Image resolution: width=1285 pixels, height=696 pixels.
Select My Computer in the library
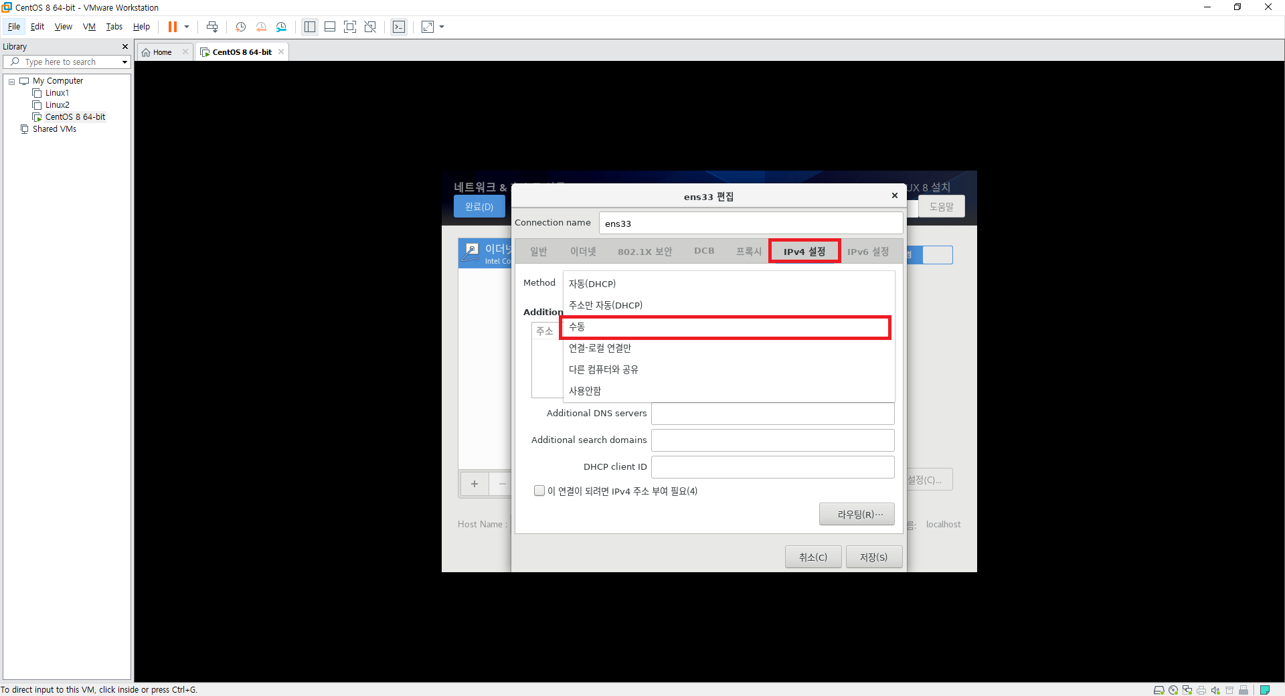point(58,81)
